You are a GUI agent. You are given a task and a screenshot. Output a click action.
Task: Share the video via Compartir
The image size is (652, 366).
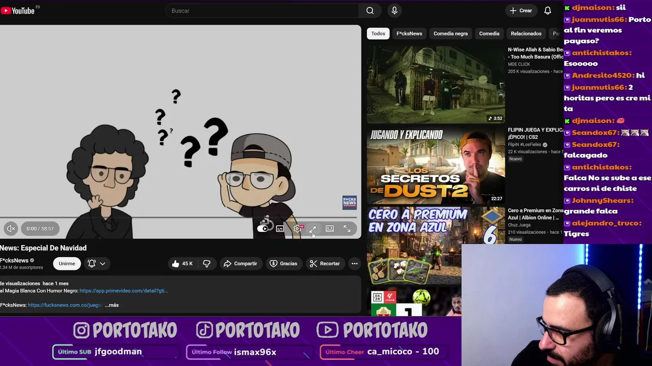[x=240, y=263]
